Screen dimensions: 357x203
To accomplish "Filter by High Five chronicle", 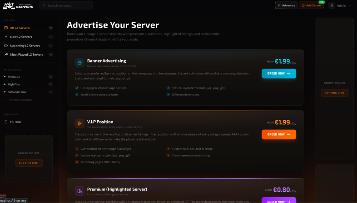I will click(x=29, y=84).
